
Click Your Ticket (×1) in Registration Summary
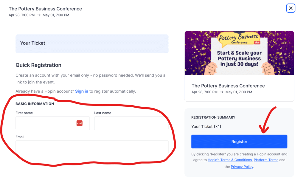pos(206,126)
